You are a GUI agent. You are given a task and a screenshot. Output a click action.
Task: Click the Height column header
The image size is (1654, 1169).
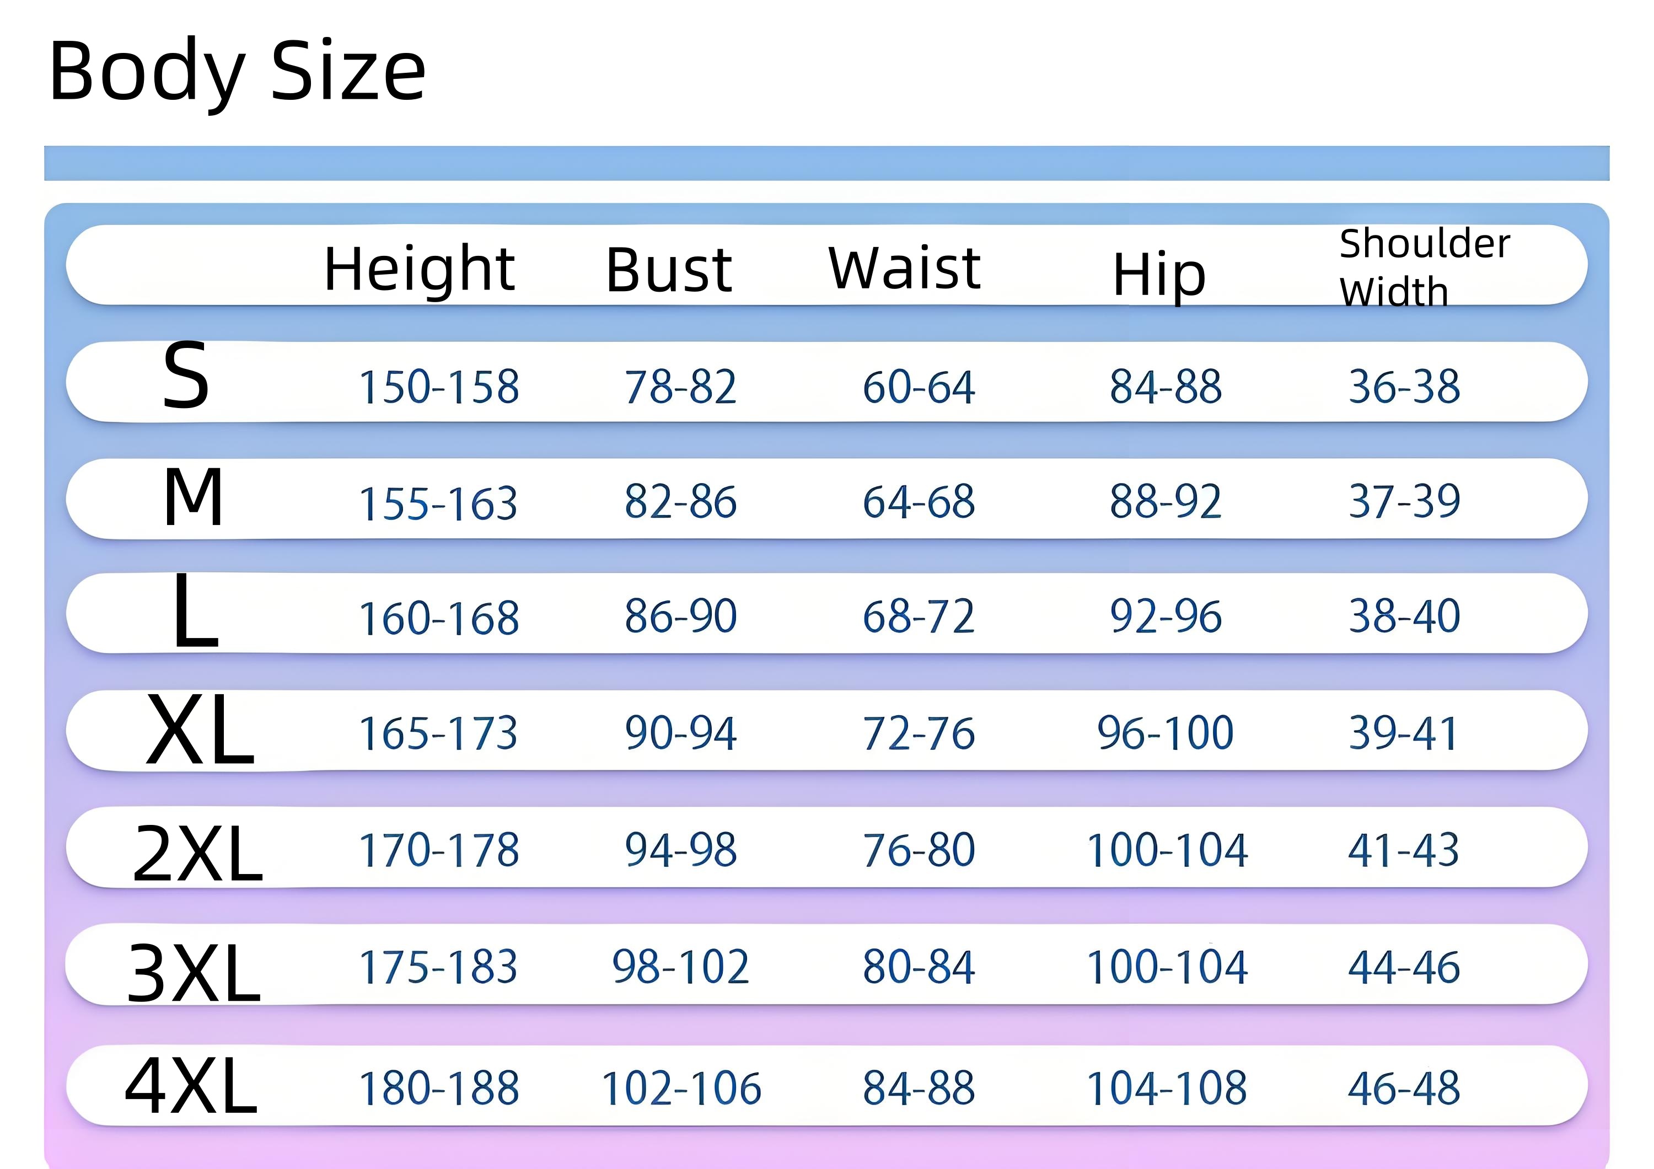coord(419,269)
